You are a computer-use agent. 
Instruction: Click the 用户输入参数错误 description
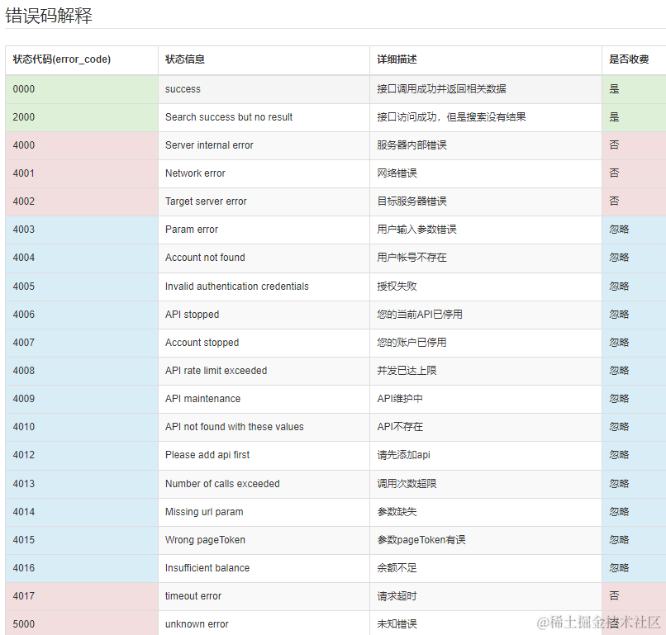[417, 230]
